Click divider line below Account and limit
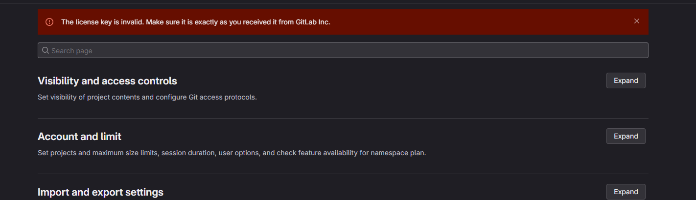 pyautogui.click(x=343, y=174)
